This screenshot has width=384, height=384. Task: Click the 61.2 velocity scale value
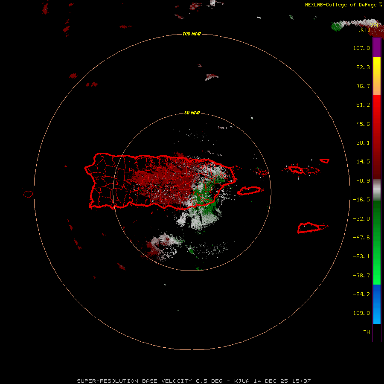363,105
